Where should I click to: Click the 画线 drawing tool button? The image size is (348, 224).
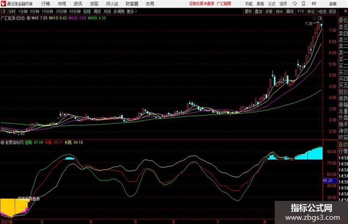(290, 11)
